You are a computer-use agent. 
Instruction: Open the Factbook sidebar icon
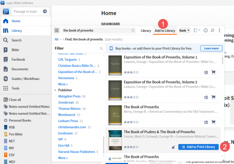[x=6, y=59]
